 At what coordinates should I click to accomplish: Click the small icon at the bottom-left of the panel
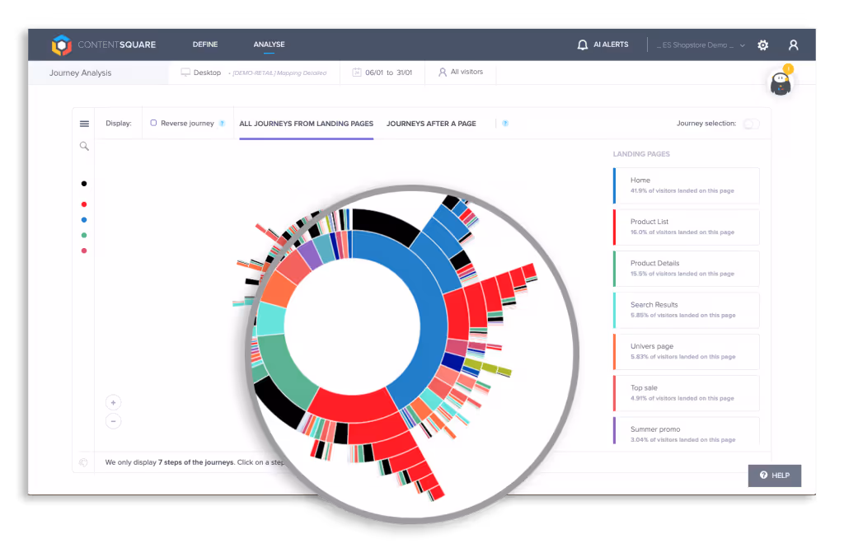[83, 462]
